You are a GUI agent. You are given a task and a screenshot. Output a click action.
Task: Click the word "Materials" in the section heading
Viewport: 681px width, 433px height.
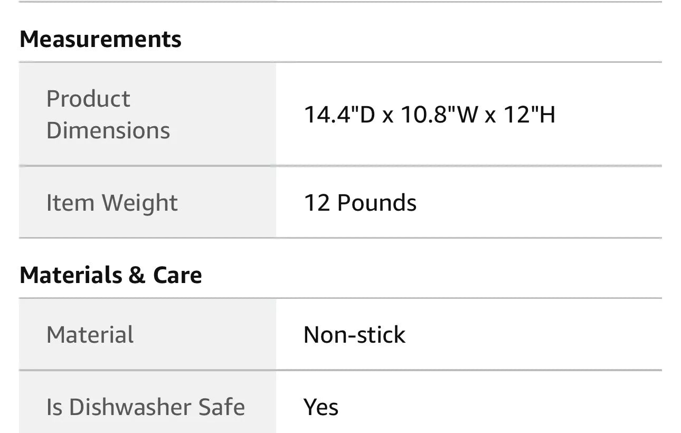(x=69, y=275)
